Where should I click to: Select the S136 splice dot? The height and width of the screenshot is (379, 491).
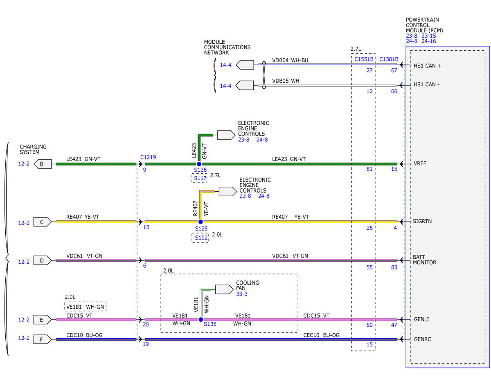tap(199, 164)
